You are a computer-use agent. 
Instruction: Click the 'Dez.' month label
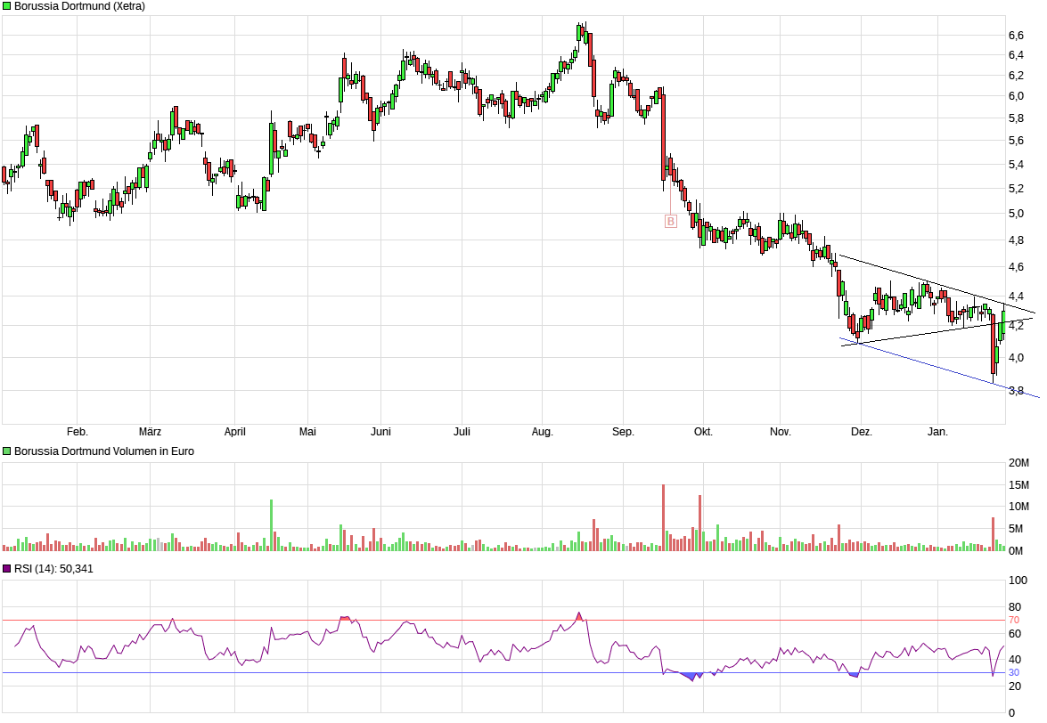tap(861, 432)
